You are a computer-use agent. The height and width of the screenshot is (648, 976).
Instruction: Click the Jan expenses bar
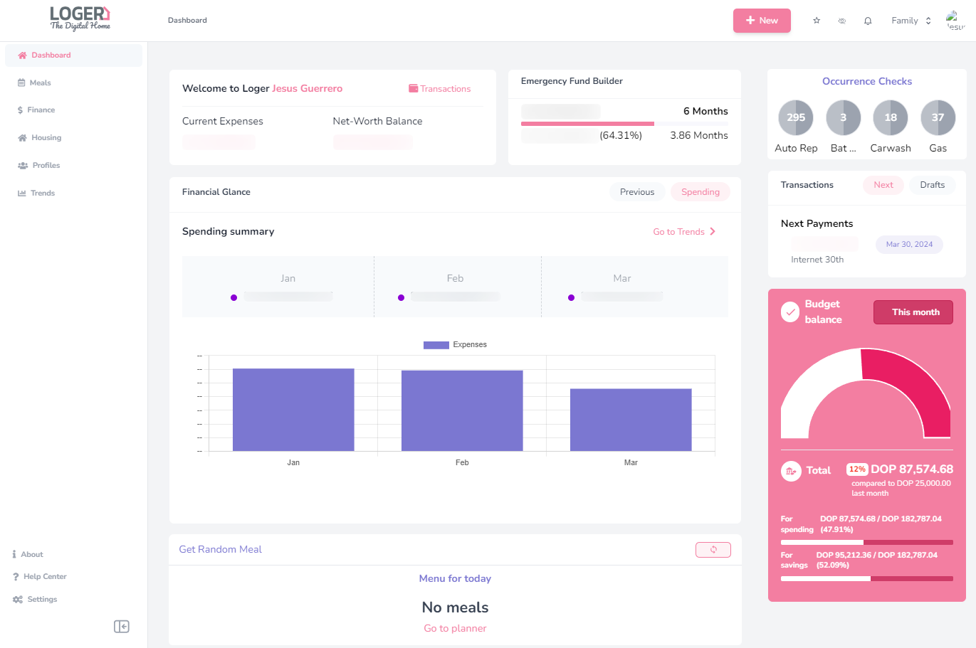click(x=293, y=410)
